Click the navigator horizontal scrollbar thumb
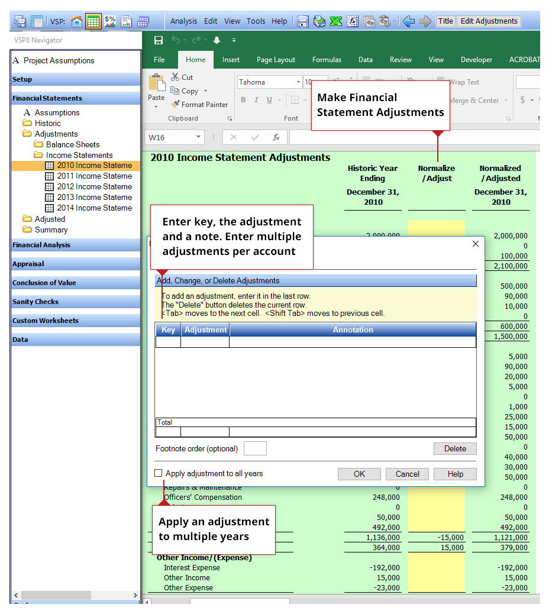This screenshot has height=614, width=549. [56, 595]
